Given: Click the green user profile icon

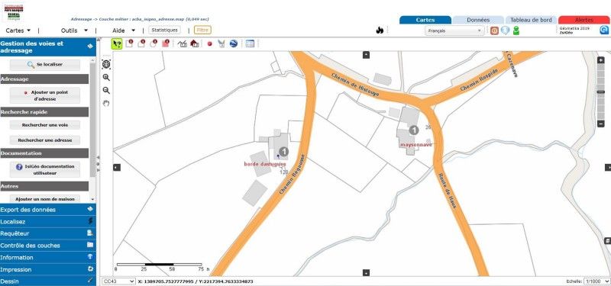Looking at the screenshot, I should click(x=516, y=31).
